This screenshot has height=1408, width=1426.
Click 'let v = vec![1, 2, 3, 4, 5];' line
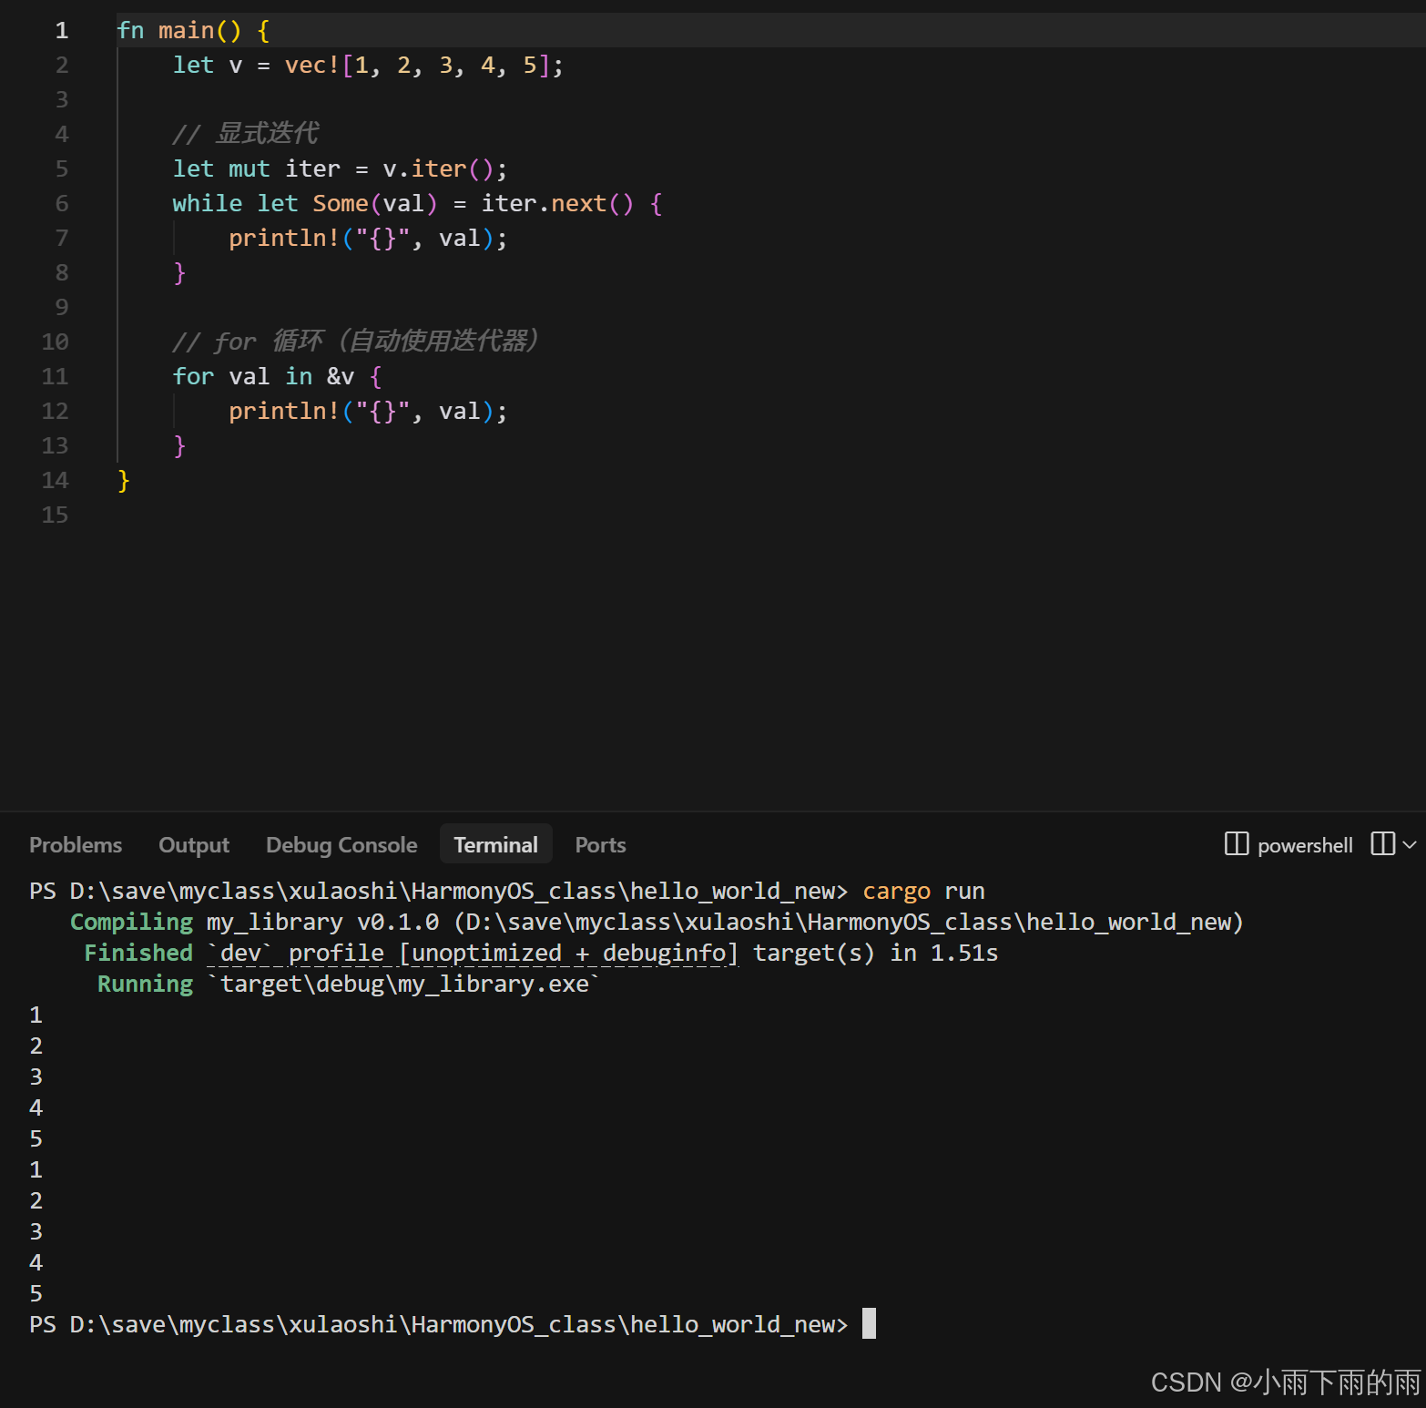point(368,65)
